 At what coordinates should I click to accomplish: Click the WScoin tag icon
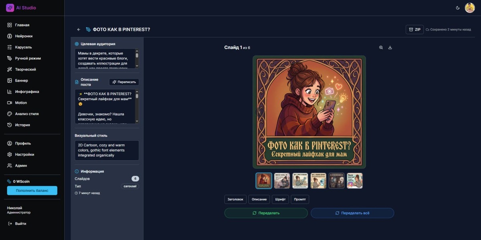coord(9,182)
